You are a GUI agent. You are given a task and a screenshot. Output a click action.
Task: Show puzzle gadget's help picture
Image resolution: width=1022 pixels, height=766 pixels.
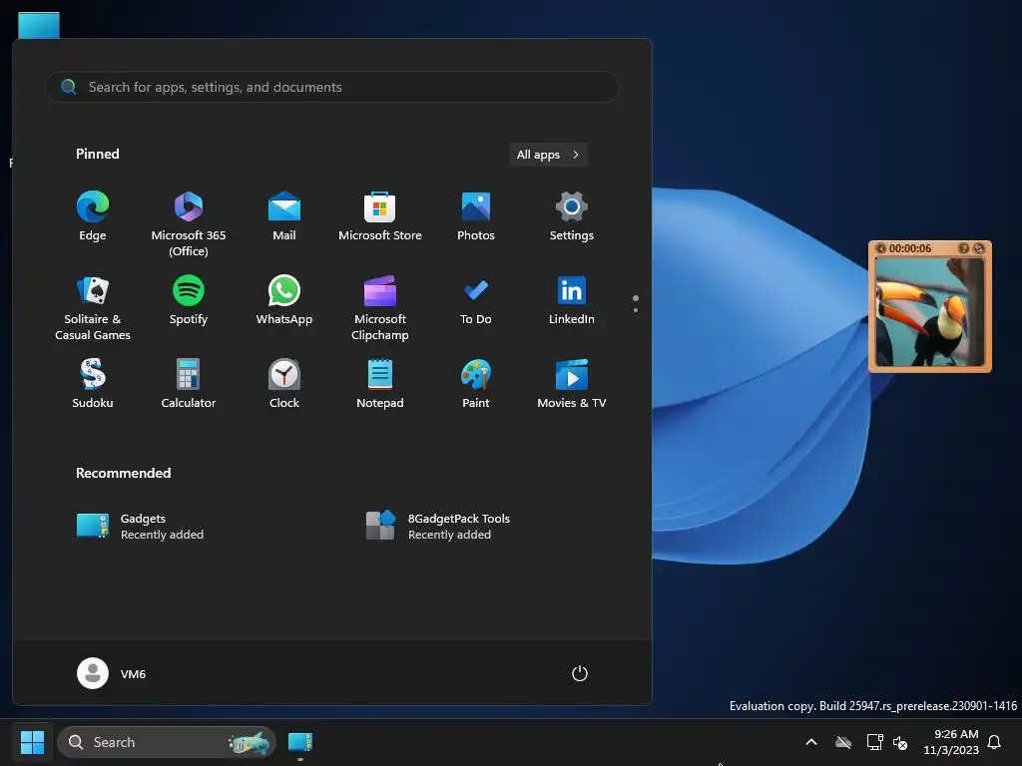(x=964, y=248)
